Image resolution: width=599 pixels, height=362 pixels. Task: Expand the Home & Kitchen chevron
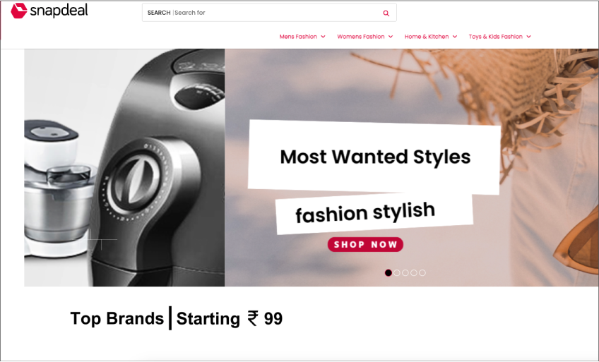point(455,37)
